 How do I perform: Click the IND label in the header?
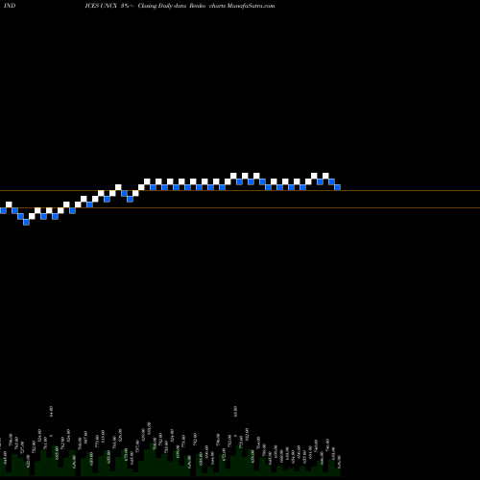(10, 6)
